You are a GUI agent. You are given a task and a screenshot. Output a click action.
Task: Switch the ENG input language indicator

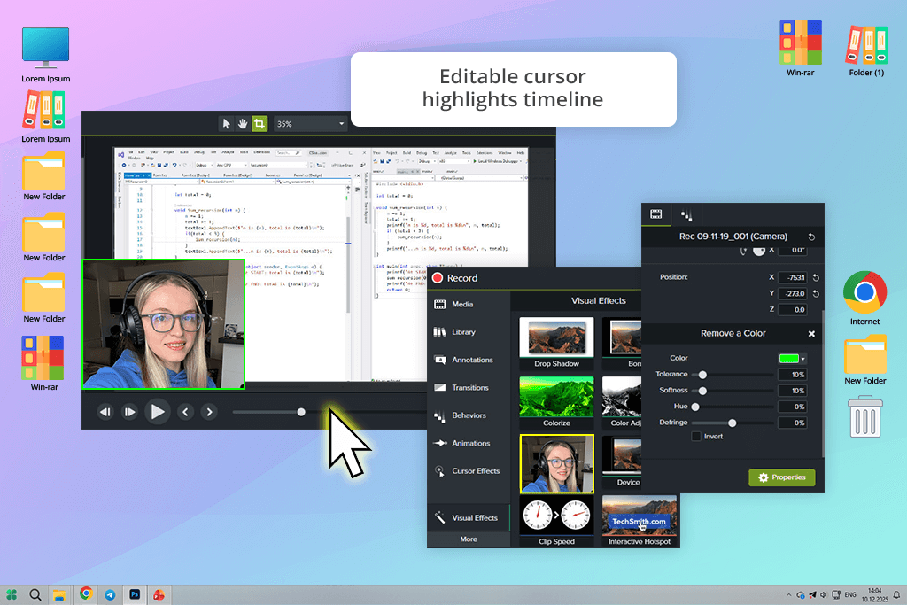click(850, 594)
